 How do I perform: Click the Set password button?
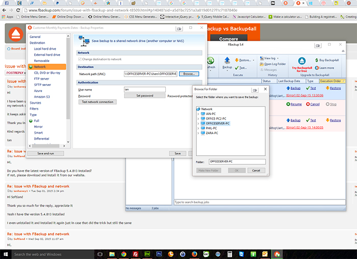point(145,96)
